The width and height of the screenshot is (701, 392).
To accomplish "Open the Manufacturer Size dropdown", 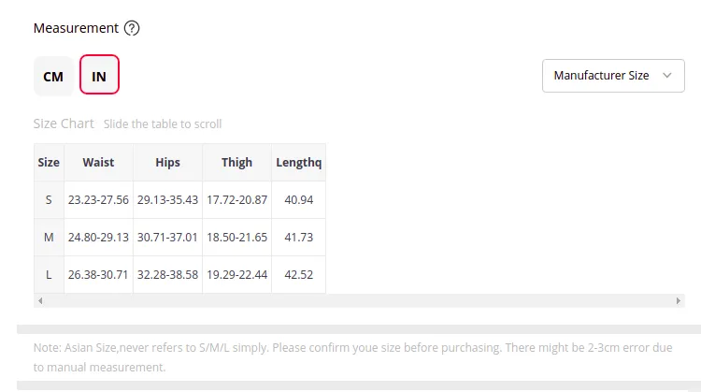I will pyautogui.click(x=613, y=76).
